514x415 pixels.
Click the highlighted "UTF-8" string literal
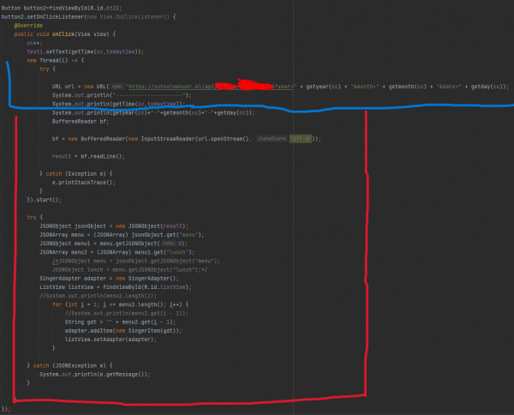(x=301, y=139)
